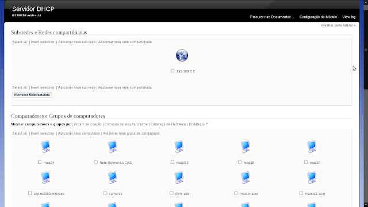
Task: Open the dlink-usb computer icon
Action: pos(179,178)
